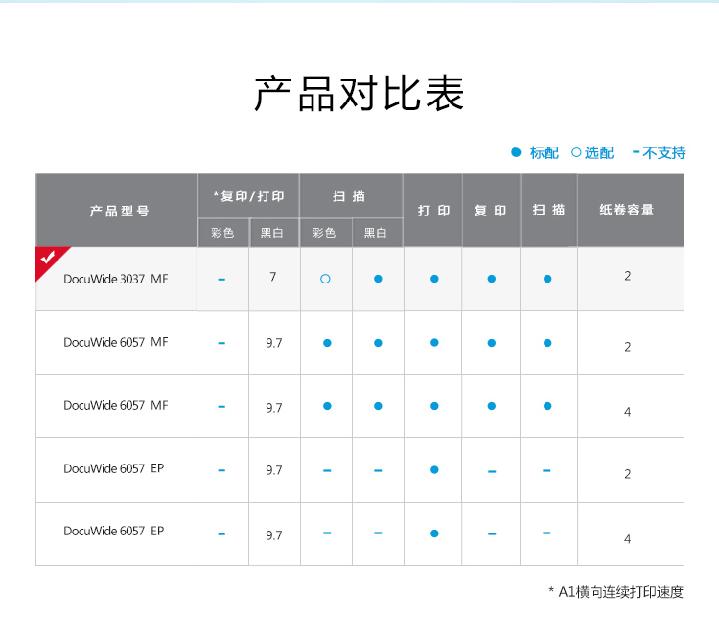Click the color copy dash in 3037 MF row
Viewport: 719px width, 635px height.
point(221,280)
